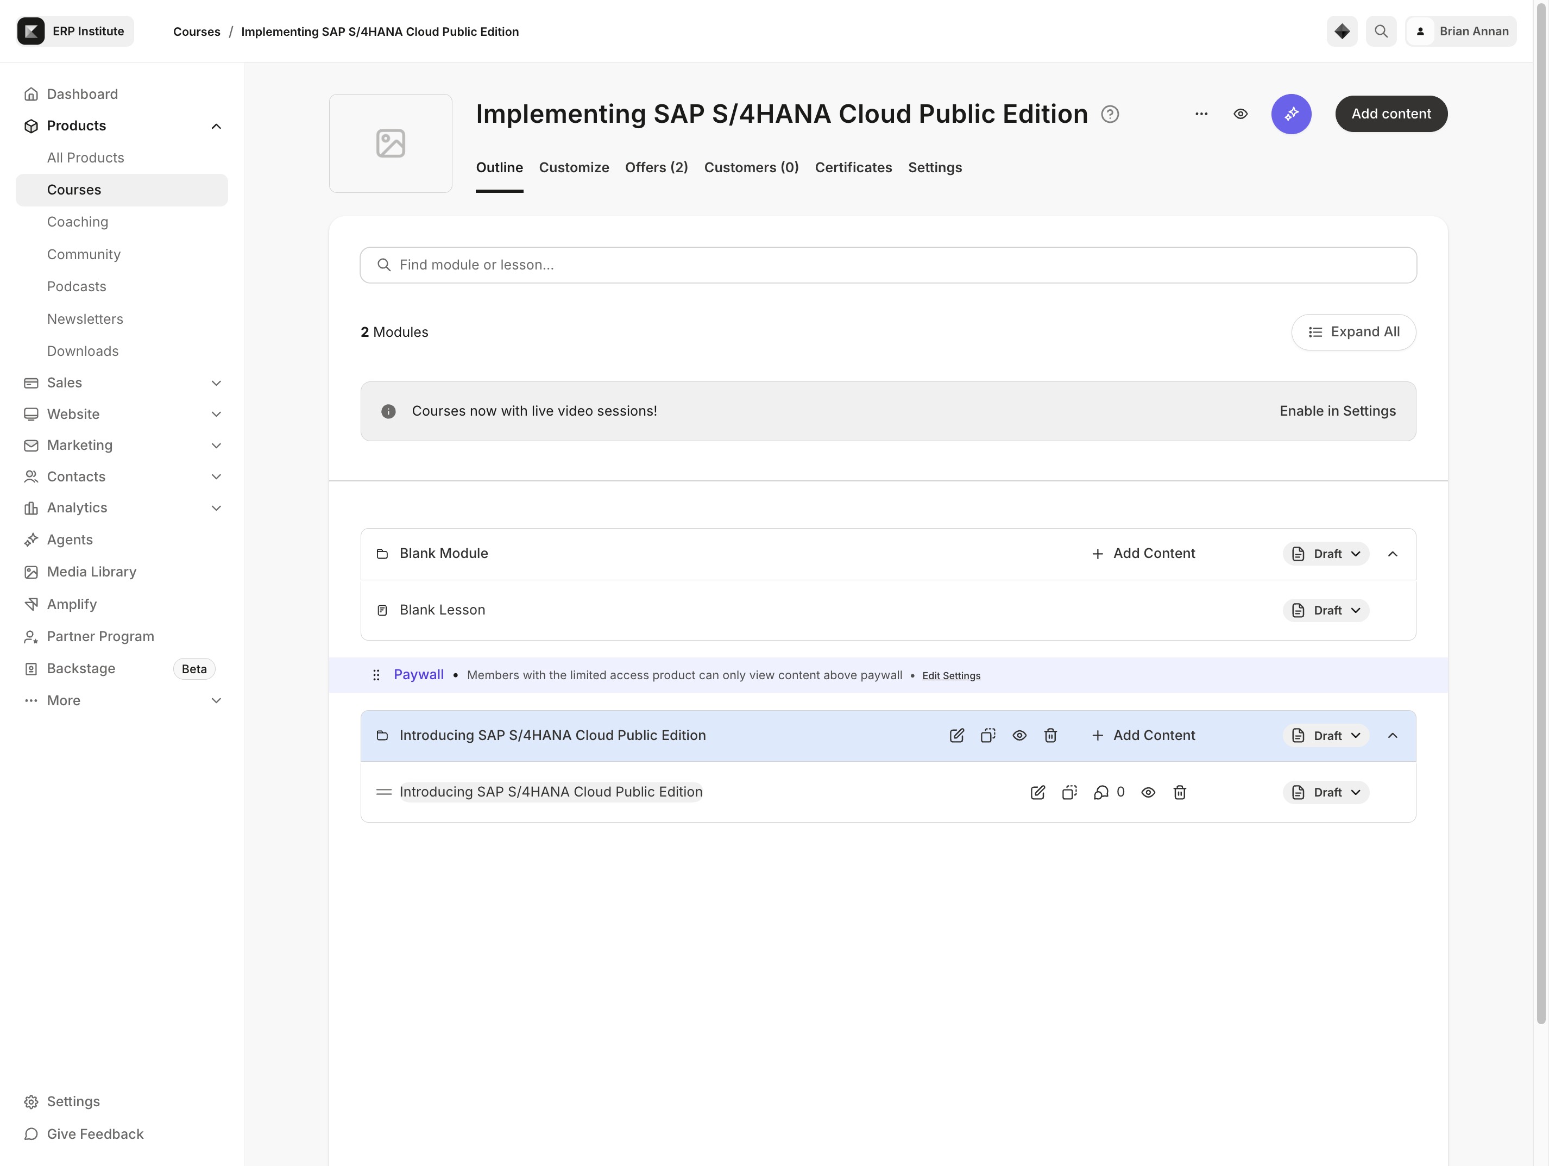The image size is (1549, 1166).
Task: Preview the Introducing SAP module eye icon
Action: 1019,735
